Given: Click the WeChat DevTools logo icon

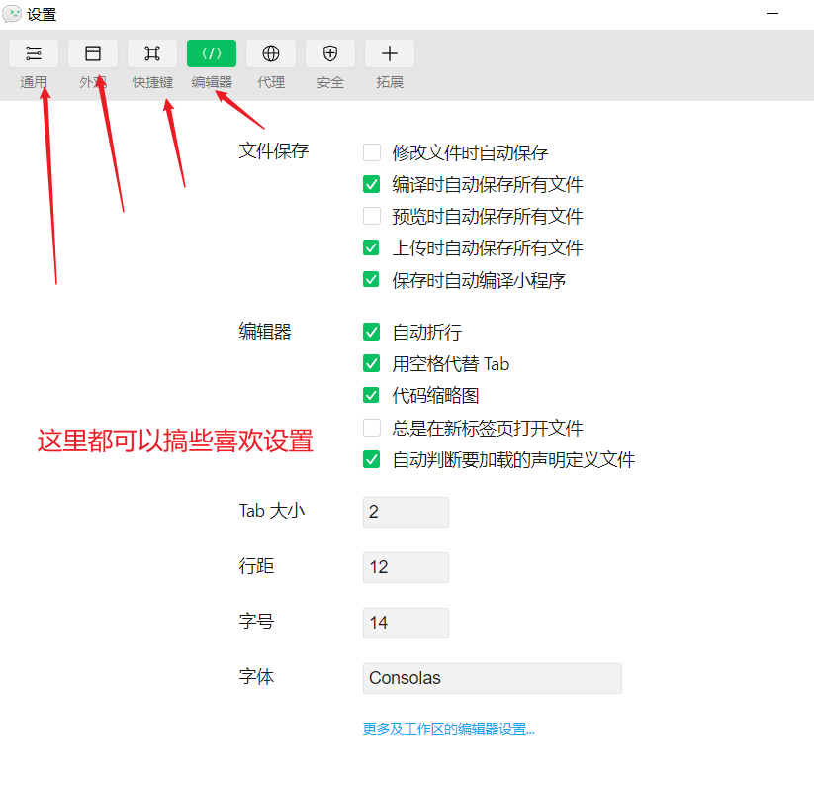Looking at the screenshot, I should [x=14, y=14].
